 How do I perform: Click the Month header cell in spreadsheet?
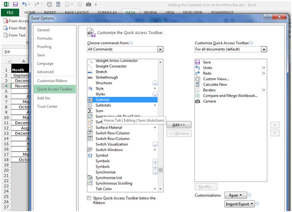20,70
